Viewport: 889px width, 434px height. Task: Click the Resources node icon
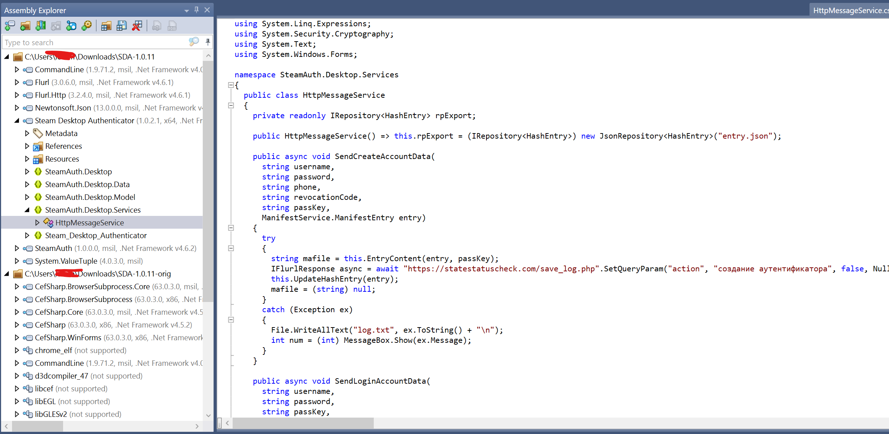coord(38,159)
